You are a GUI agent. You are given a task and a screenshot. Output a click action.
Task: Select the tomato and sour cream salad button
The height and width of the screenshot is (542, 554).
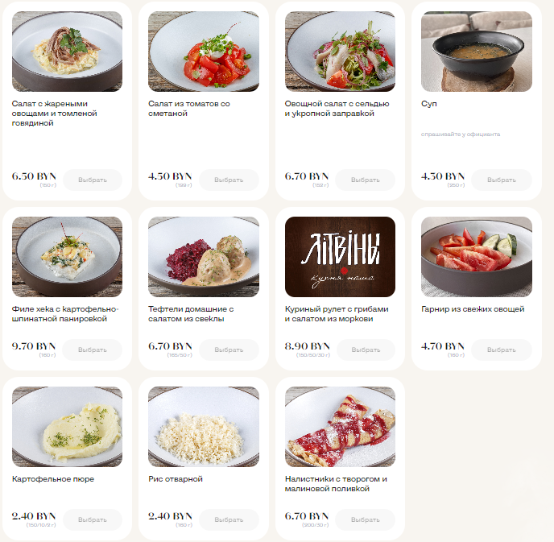coord(229,180)
